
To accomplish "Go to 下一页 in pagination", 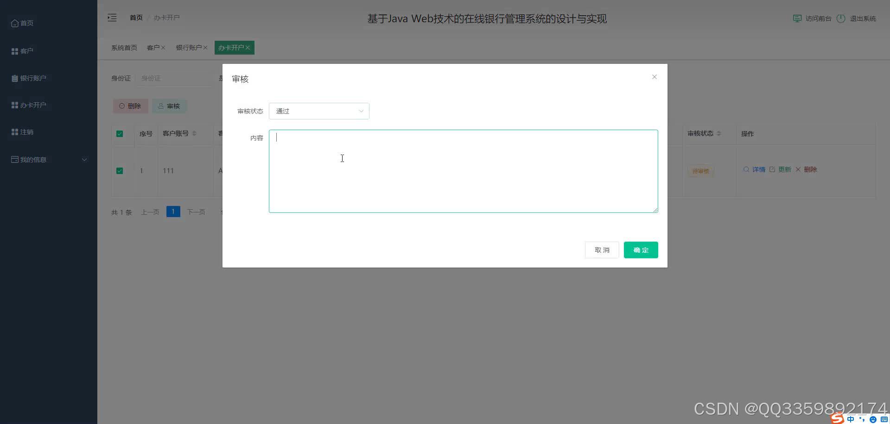I will 196,212.
